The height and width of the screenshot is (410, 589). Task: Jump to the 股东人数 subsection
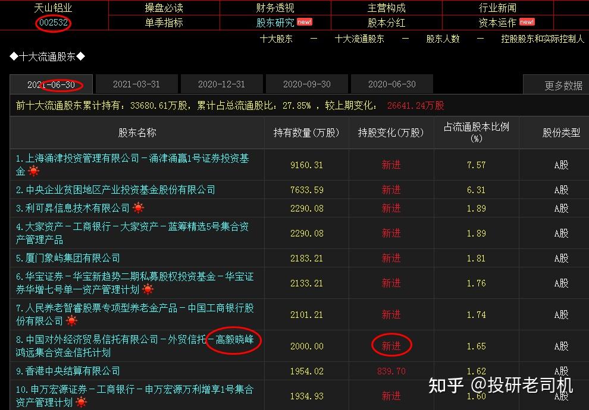tap(443, 39)
